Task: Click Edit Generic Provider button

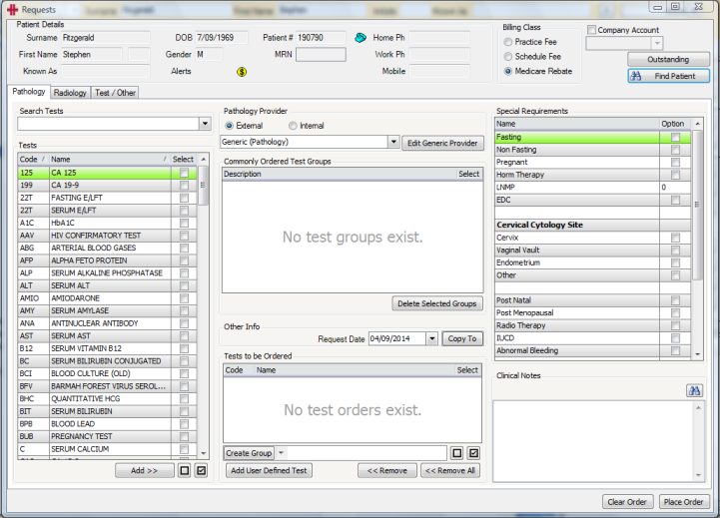Action: 442,143
